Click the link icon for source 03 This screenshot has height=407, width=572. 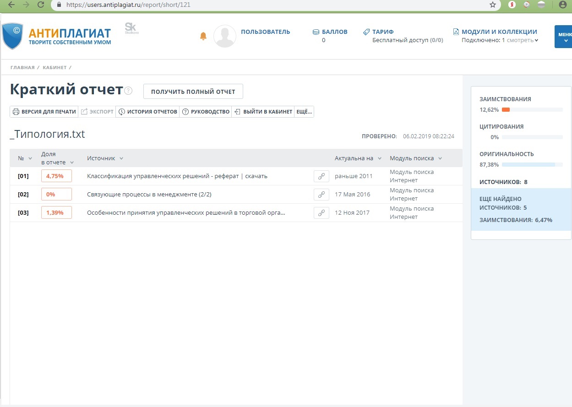[321, 213]
